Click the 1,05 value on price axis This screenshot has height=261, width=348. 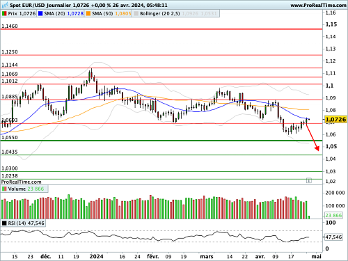[x=331, y=146]
